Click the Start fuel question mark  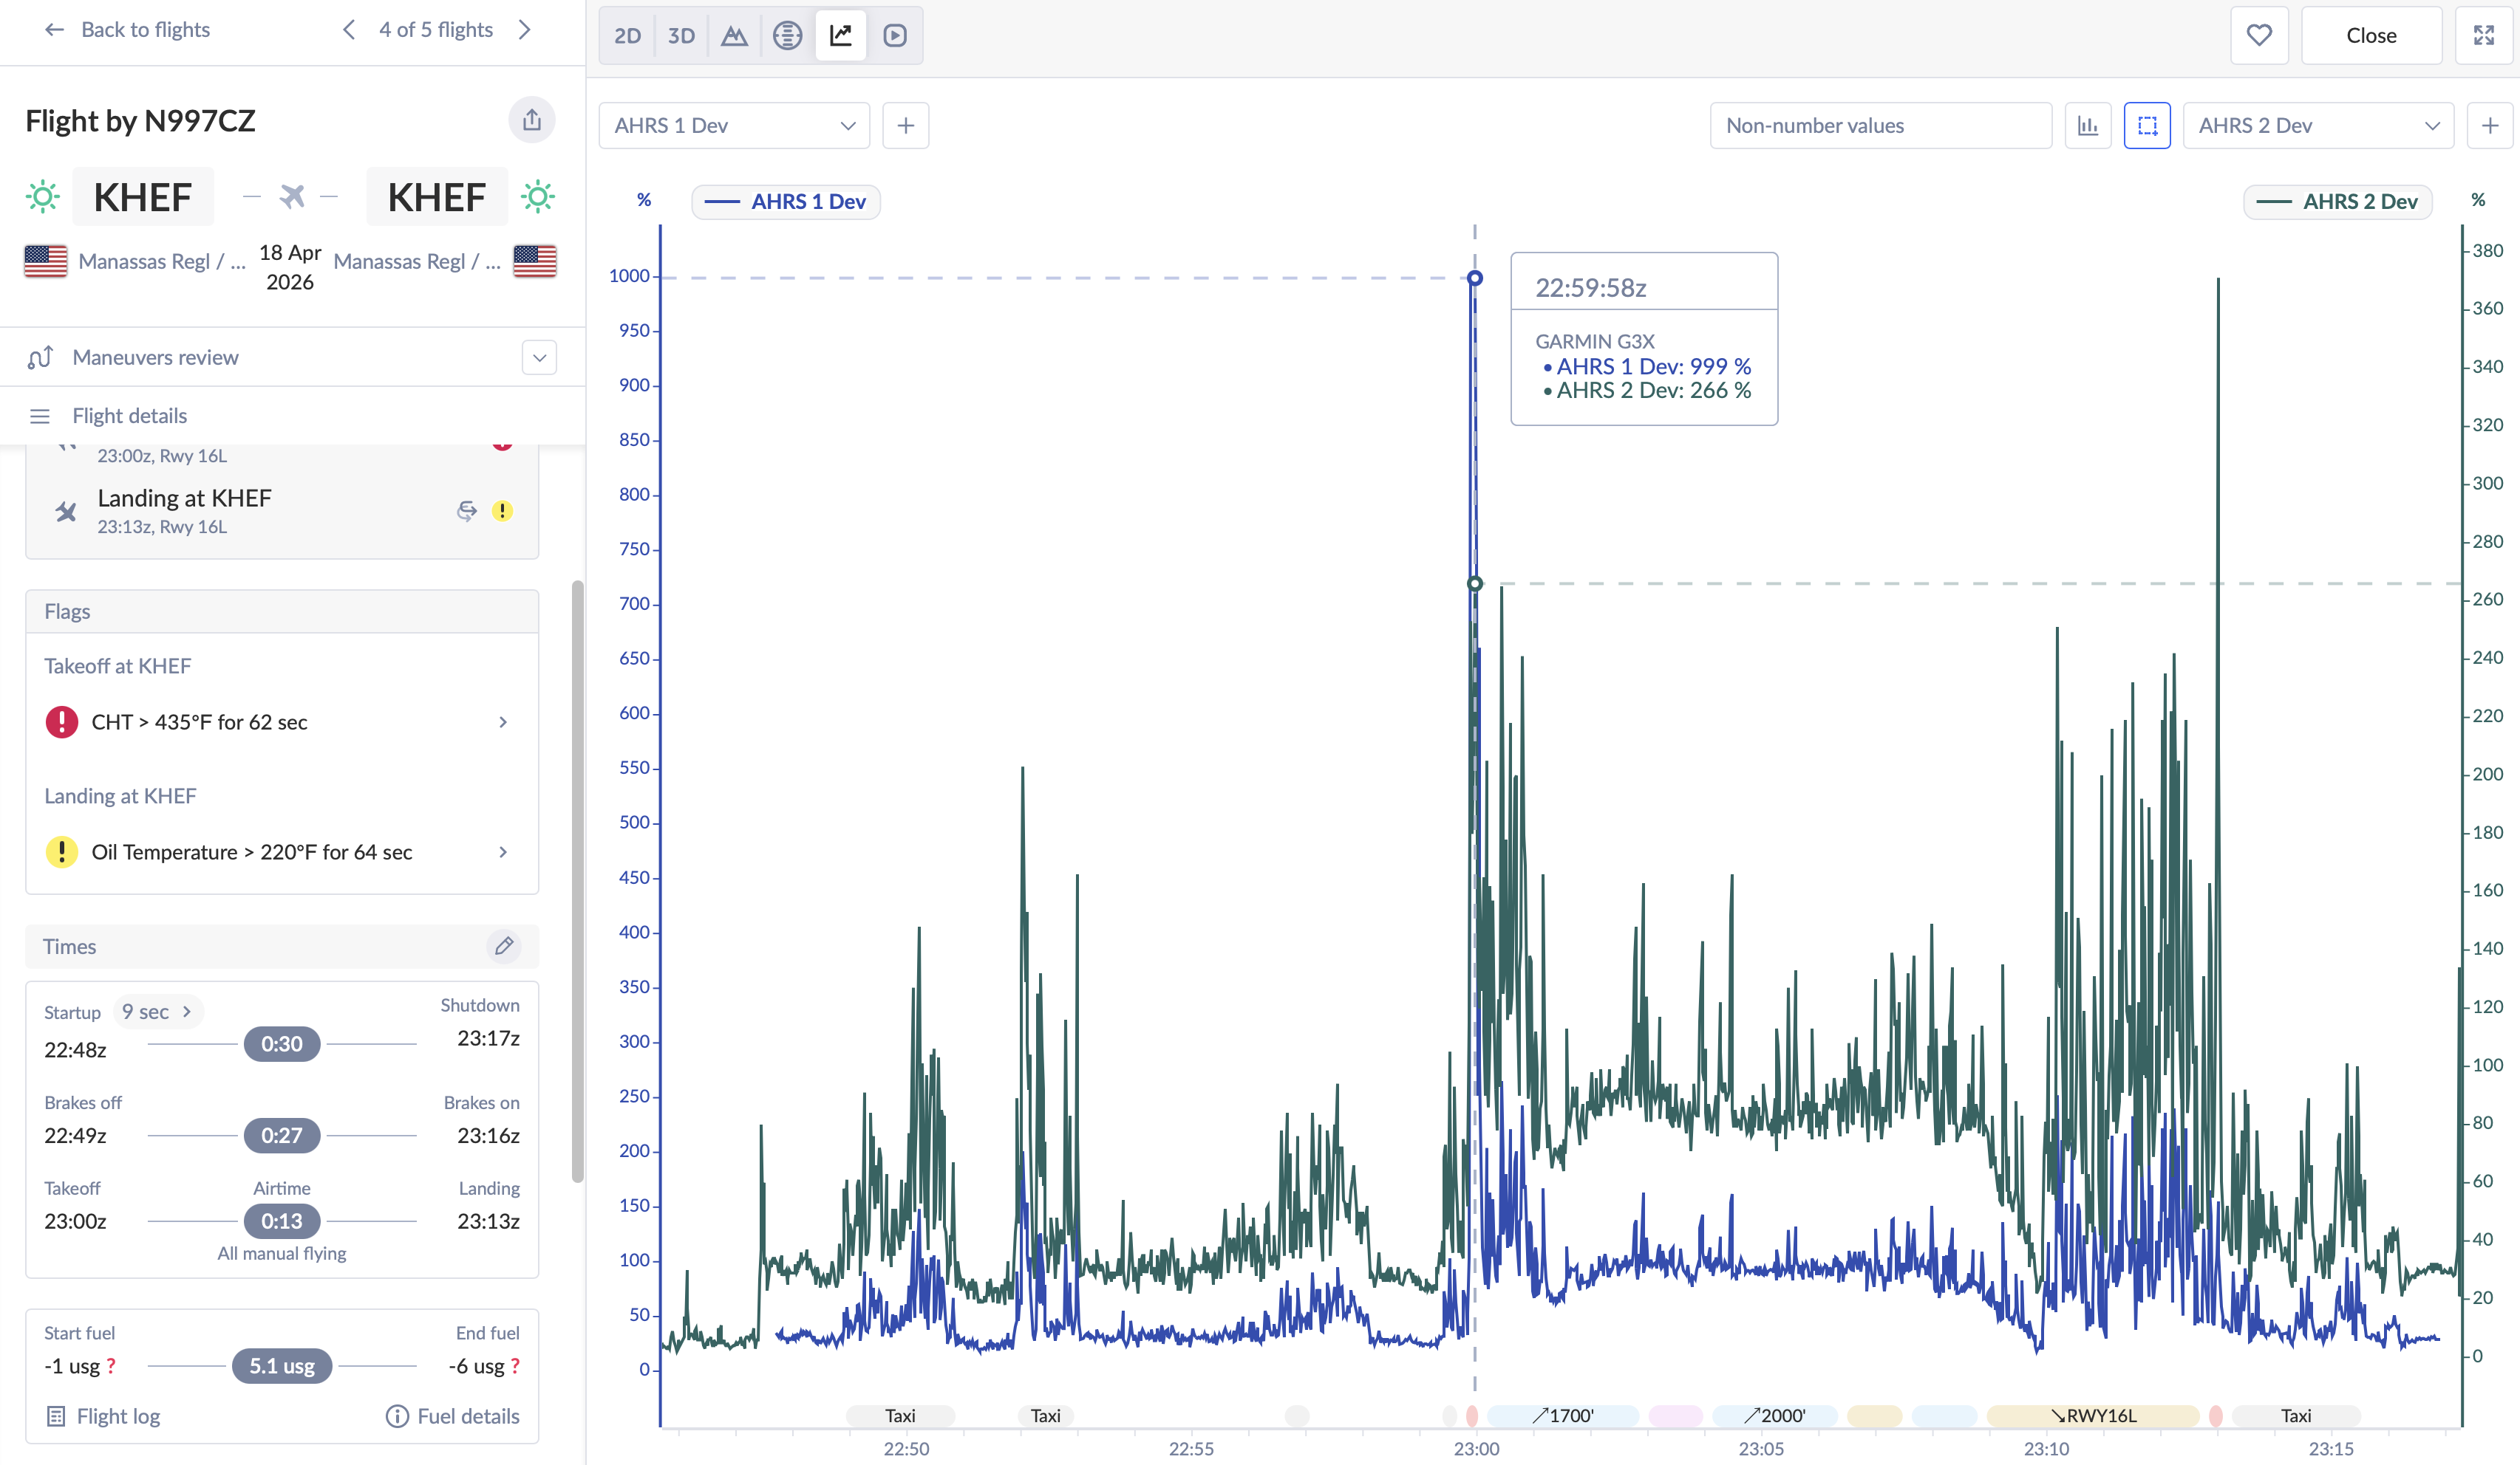coord(111,1366)
